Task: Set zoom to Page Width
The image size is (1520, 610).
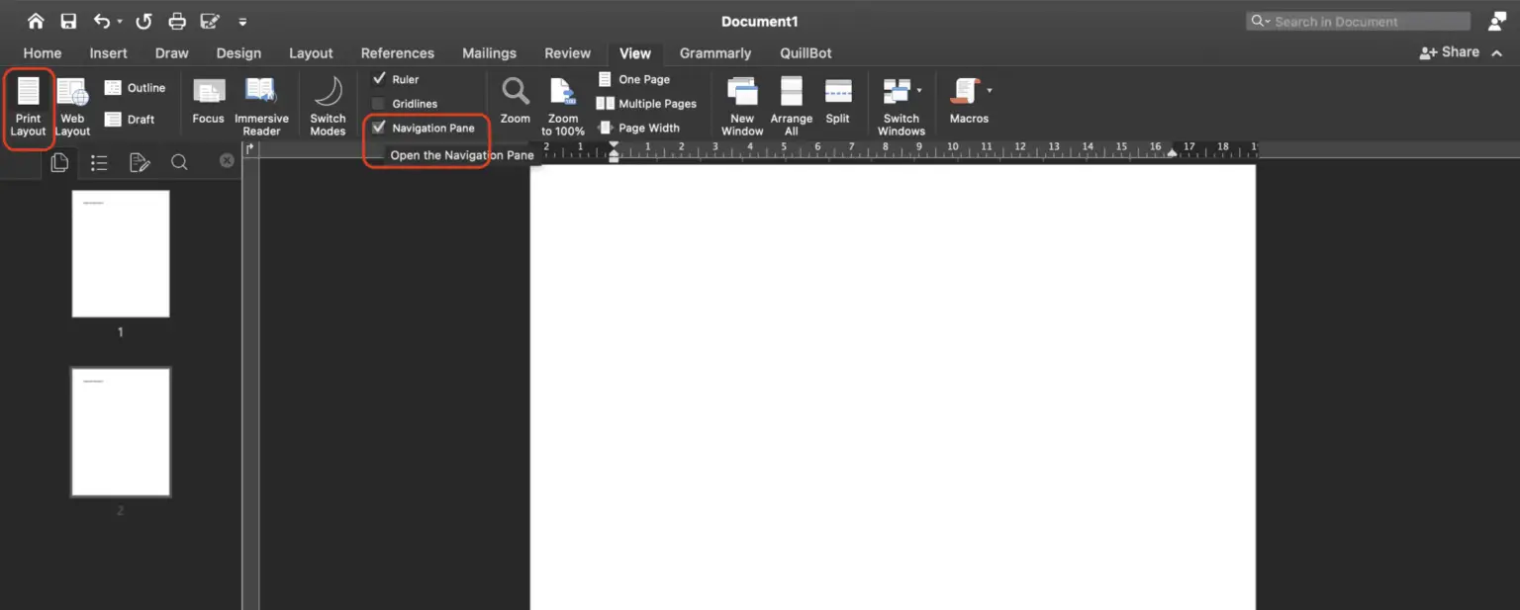Action: (639, 128)
